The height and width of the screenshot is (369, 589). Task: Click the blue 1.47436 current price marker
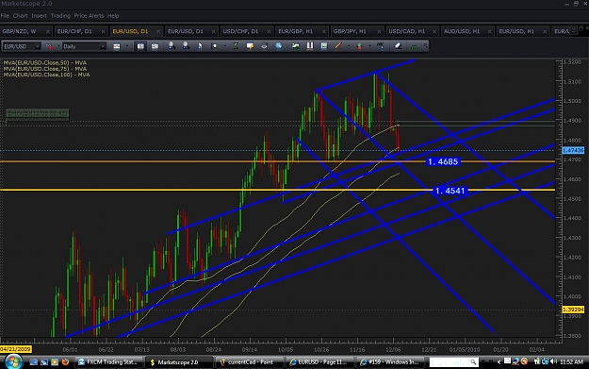point(573,150)
